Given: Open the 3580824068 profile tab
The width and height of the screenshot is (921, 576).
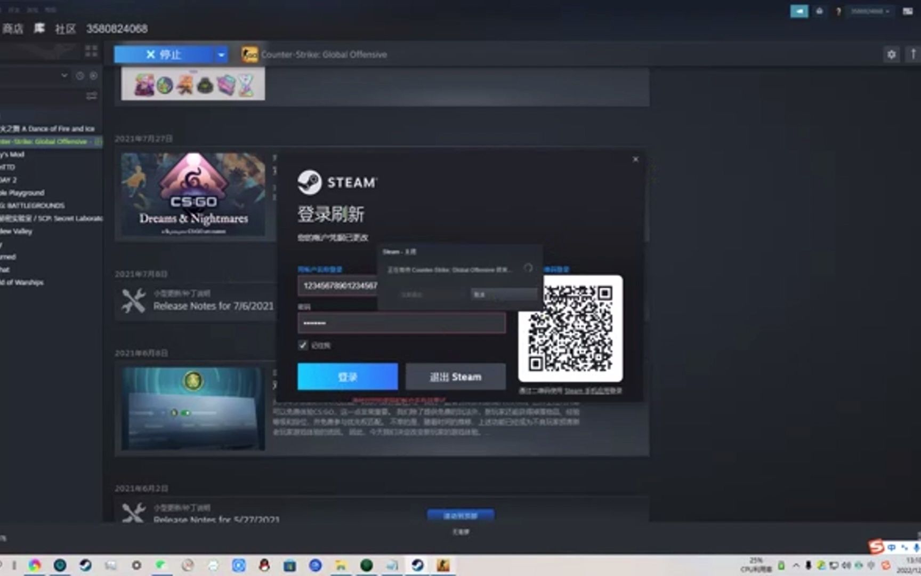Looking at the screenshot, I should (117, 29).
